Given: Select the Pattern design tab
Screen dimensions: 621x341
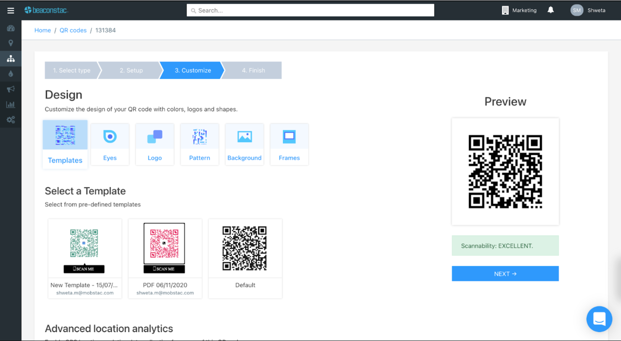Looking at the screenshot, I should pos(200,144).
